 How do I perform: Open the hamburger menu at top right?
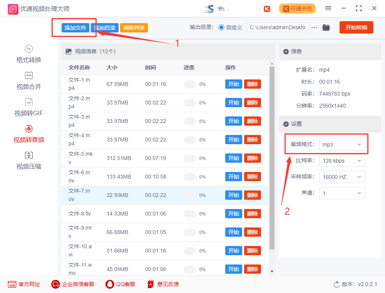tap(328, 8)
